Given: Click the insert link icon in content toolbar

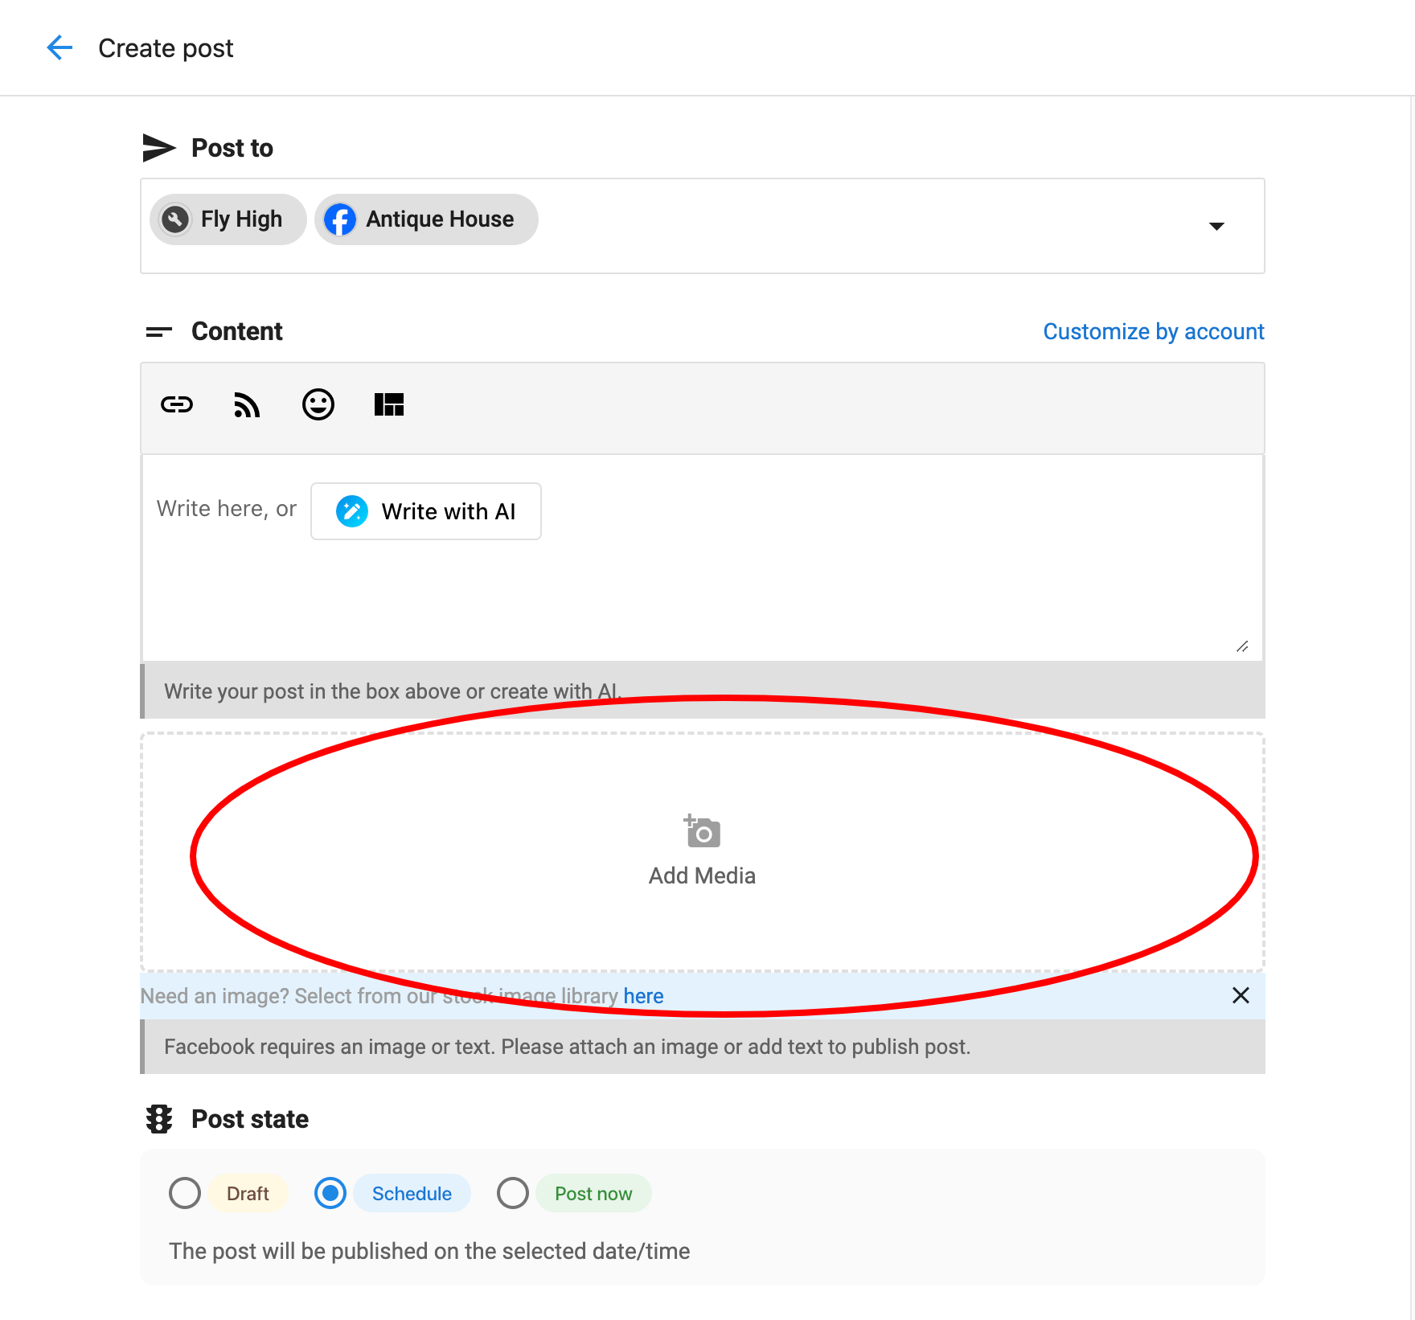Looking at the screenshot, I should coord(177,404).
